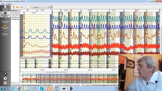This screenshot has height=91, width=162.
Task: Open the Windows Start menu
Action: click(3, 89)
